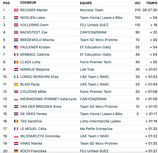Click the French flag beside KERBAOL Cédrine

pos(16,55)
